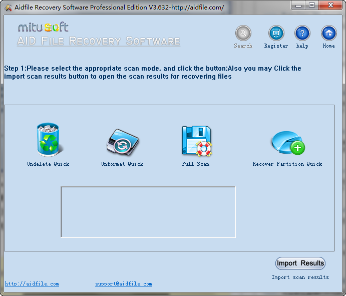346x296 pixels.
Task: Click the Import scan results caption
Action: tap(300, 277)
